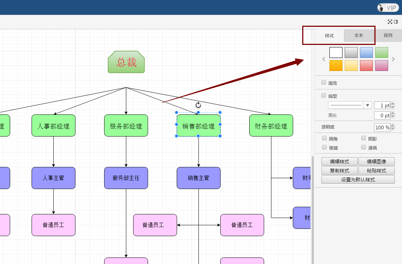Enable the 填充 checkbox
The image size is (402, 264).
324,82
